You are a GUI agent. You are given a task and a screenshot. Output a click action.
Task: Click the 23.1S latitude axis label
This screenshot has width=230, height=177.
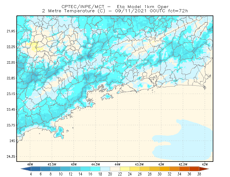coord(11,94)
